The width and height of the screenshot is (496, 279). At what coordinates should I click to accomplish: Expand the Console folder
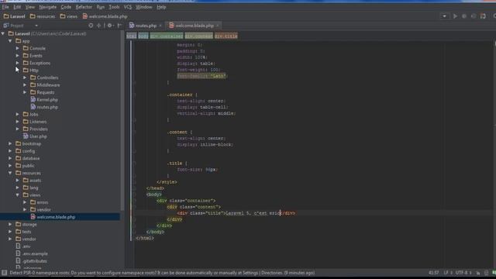[x=17, y=48]
